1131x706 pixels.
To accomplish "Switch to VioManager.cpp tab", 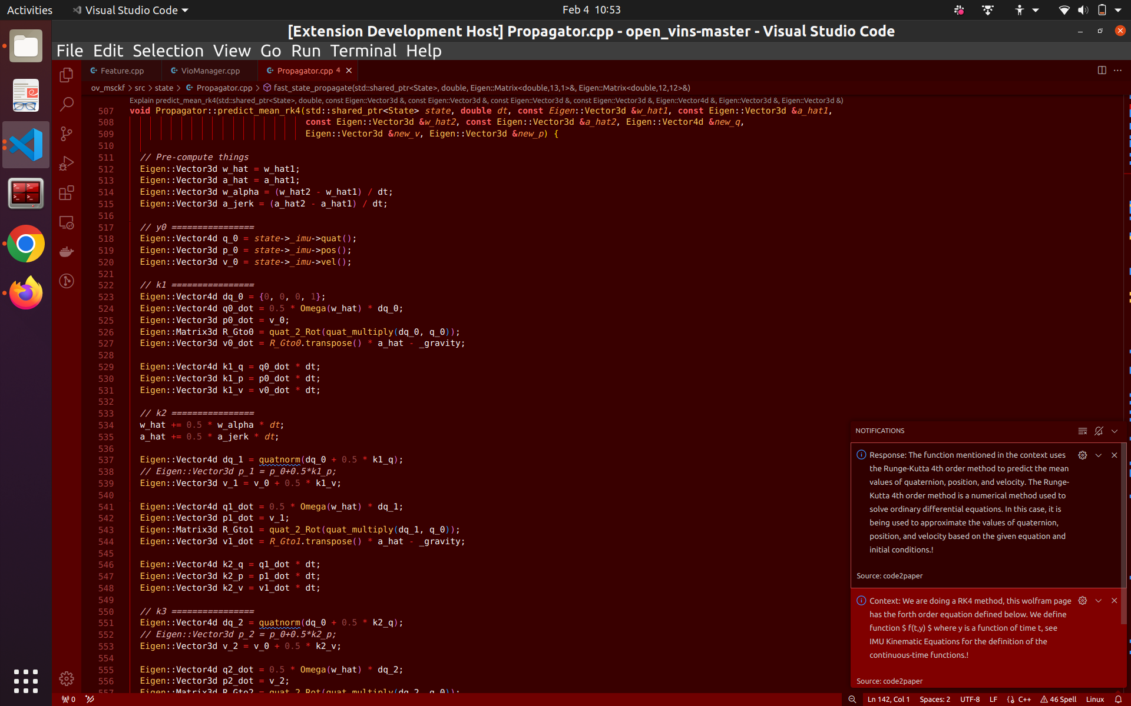I will click(x=210, y=71).
